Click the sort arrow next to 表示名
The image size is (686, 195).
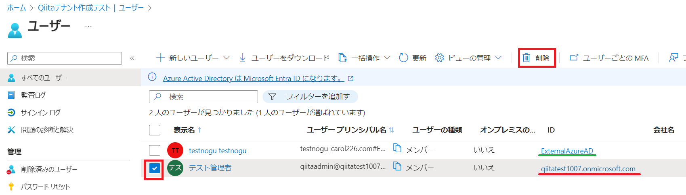point(199,130)
